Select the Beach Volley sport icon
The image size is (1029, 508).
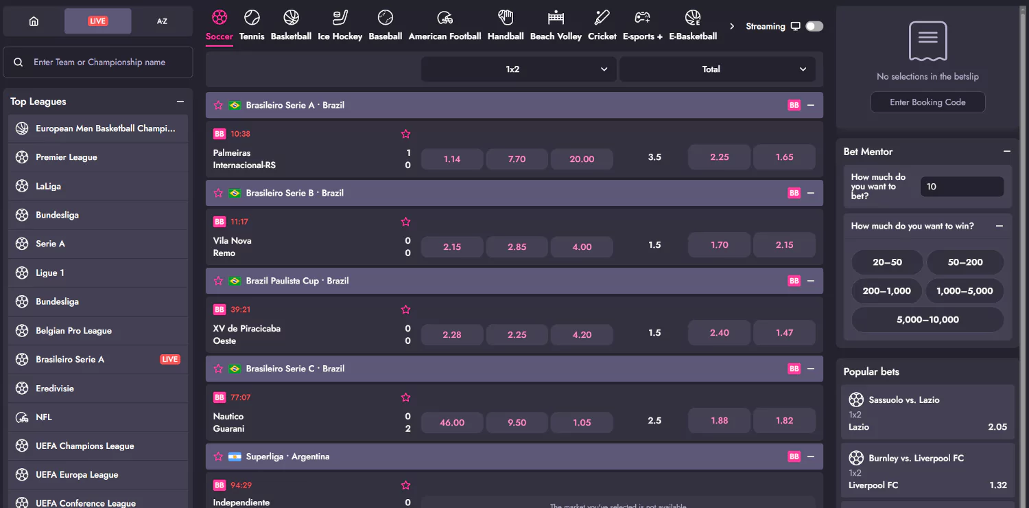tap(556, 24)
